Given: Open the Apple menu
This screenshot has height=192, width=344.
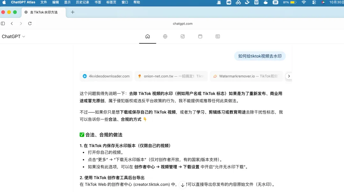Looking at the screenshot, I should point(4,3).
